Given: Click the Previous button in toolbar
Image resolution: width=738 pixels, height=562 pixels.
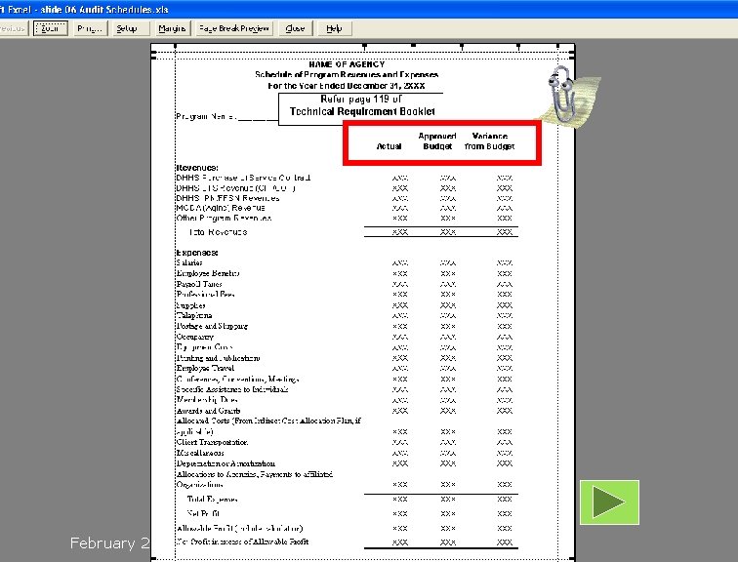Looking at the screenshot, I should (14, 28).
